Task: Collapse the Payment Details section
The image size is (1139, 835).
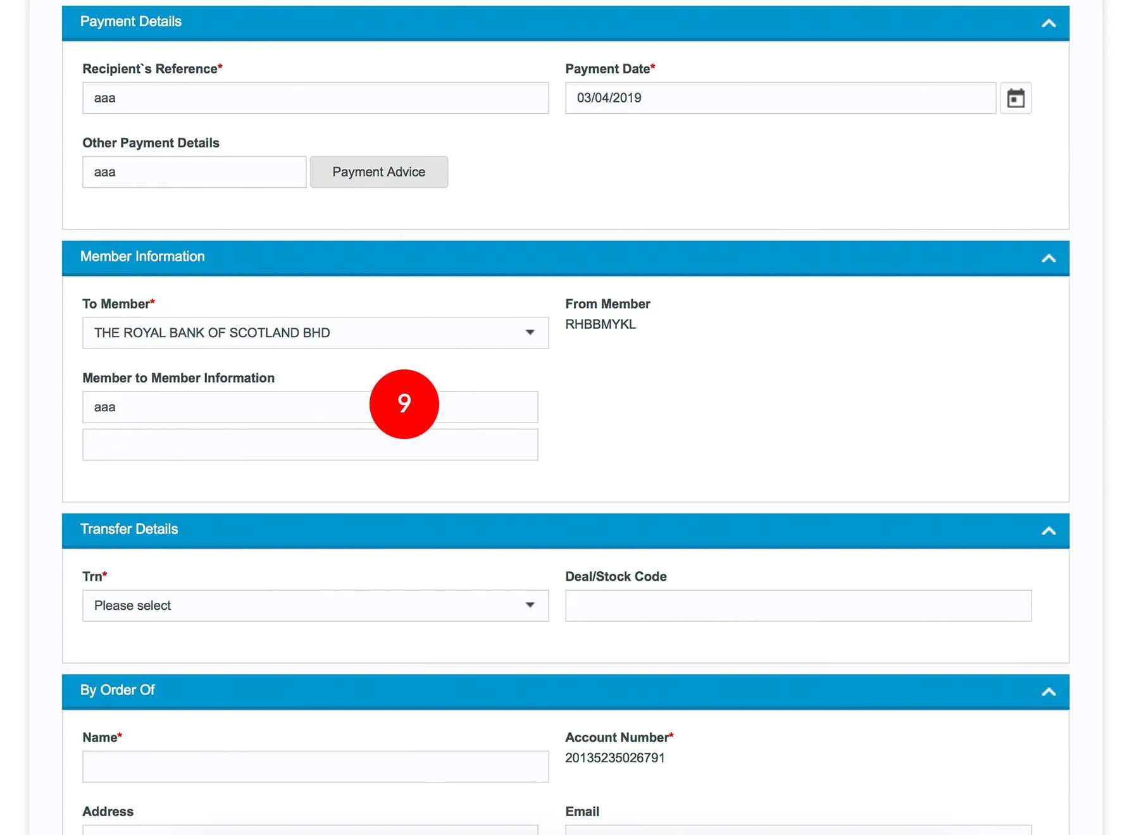Action: point(1048,23)
